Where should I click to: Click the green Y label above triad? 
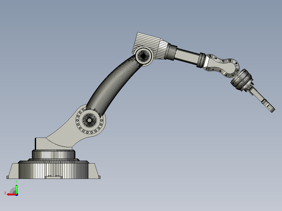pos(16,182)
